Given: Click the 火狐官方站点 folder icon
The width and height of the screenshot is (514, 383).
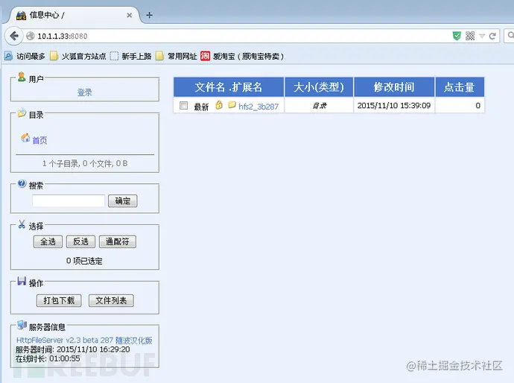Looking at the screenshot, I should point(54,56).
